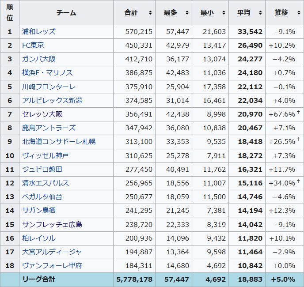Click the 合計 header label

click(131, 13)
